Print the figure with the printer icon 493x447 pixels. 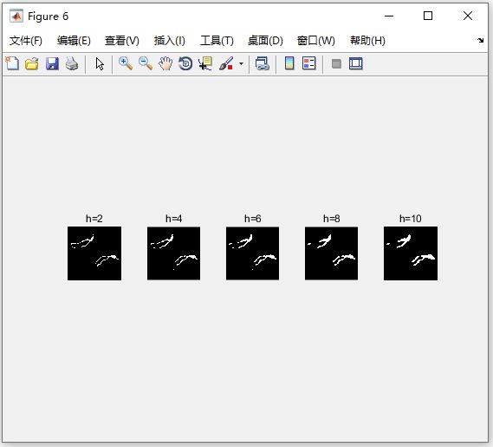72,63
